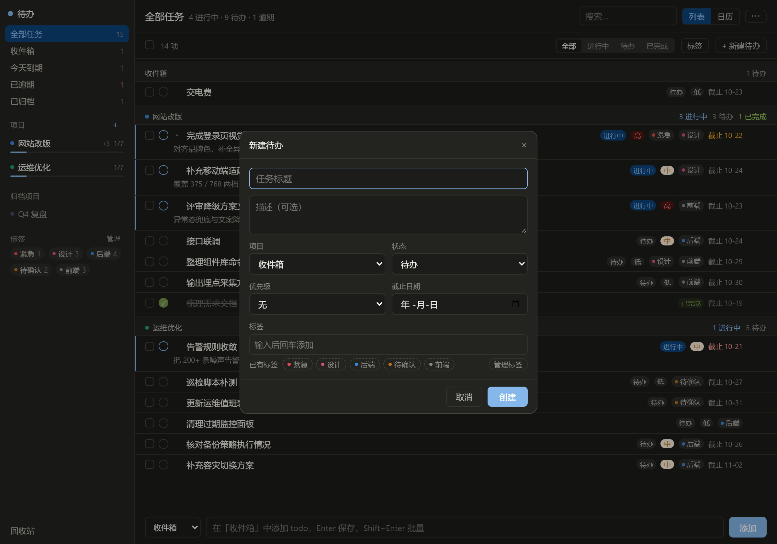
Task: Click status circle of 告警规则收敛 task
Action: (163, 346)
